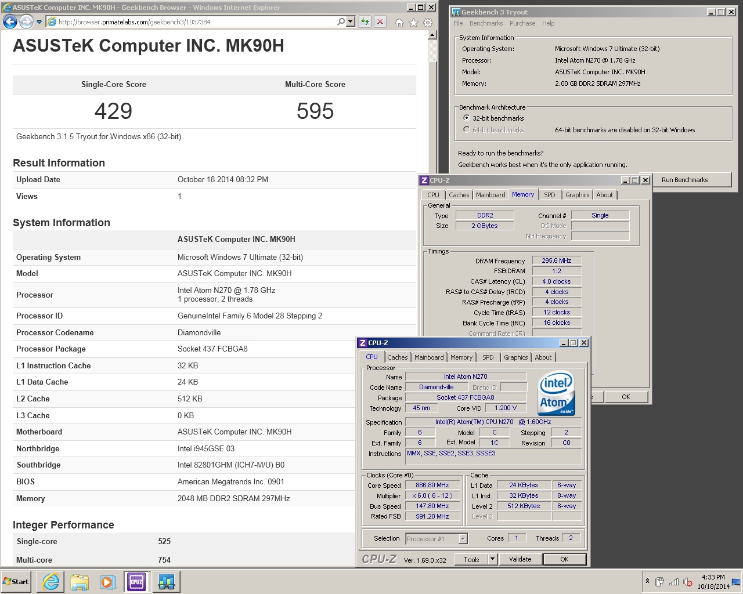Open the File menu in Geekbench 3 Tryout
Screen dimensions: 743x594
[x=458, y=23]
